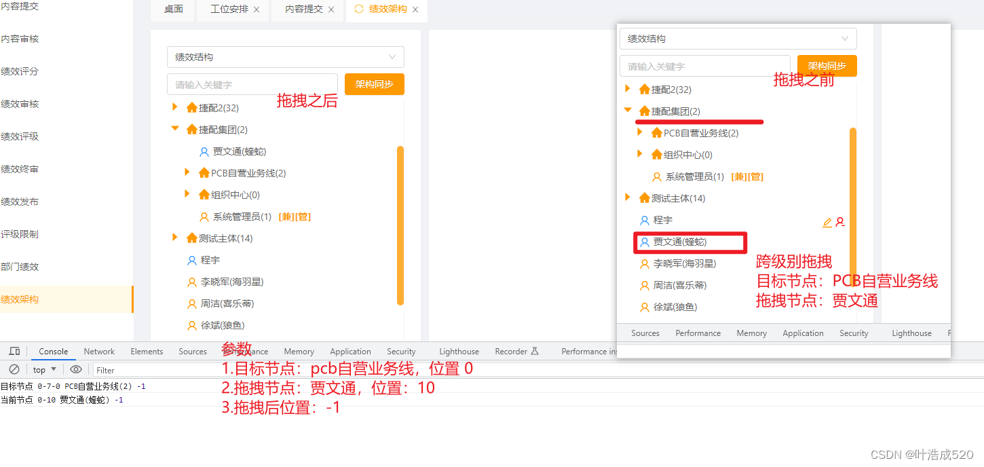Click the edit pencil icon beside 程宇
Viewport: 984px width, 467px height.
(x=826, y=222)
